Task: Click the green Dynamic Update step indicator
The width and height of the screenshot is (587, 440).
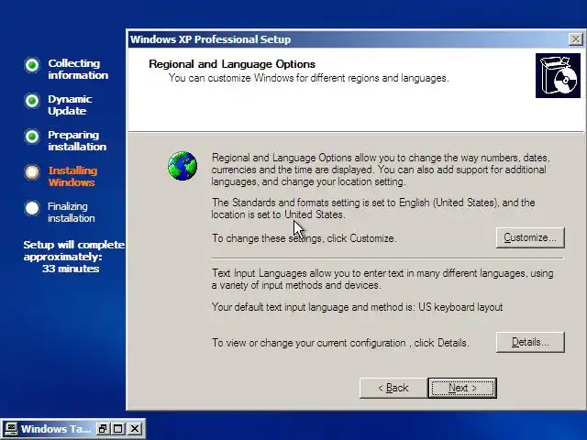Action: pyautogui.click(x=32, y=101)
